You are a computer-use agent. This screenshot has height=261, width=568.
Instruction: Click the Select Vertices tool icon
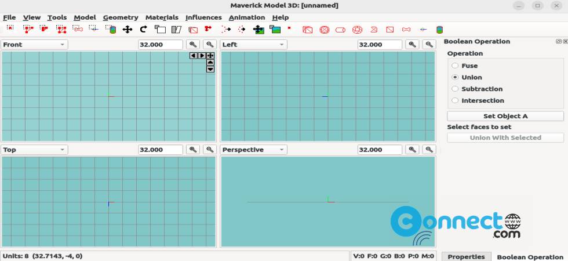(10, 29)
